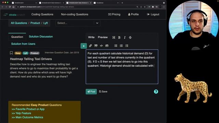This screenshot has height=123, width=219.
Task: Follow the Lyft breadcrumb link
Action: pos(46,23)
